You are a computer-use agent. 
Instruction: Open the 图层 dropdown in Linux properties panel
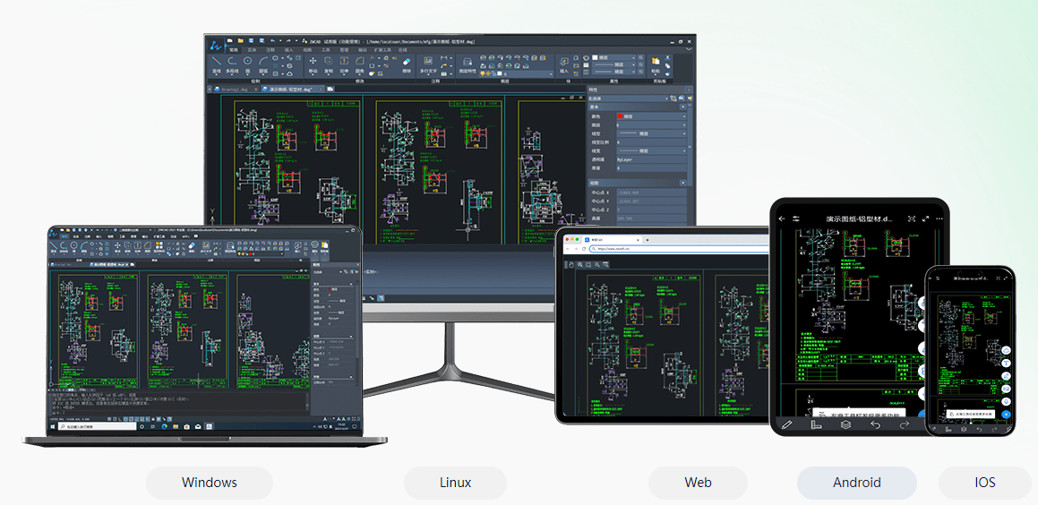pyautogui.click(x=651, y=125)
